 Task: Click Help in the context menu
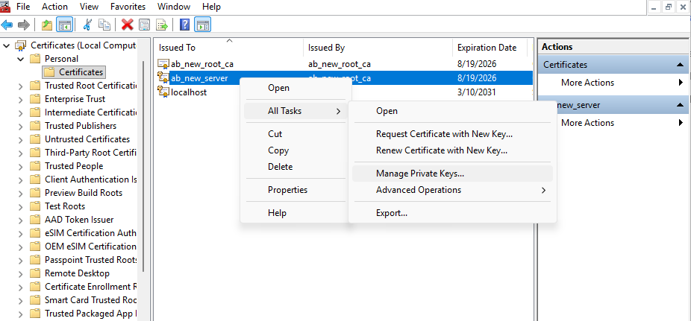click(296, 213)
